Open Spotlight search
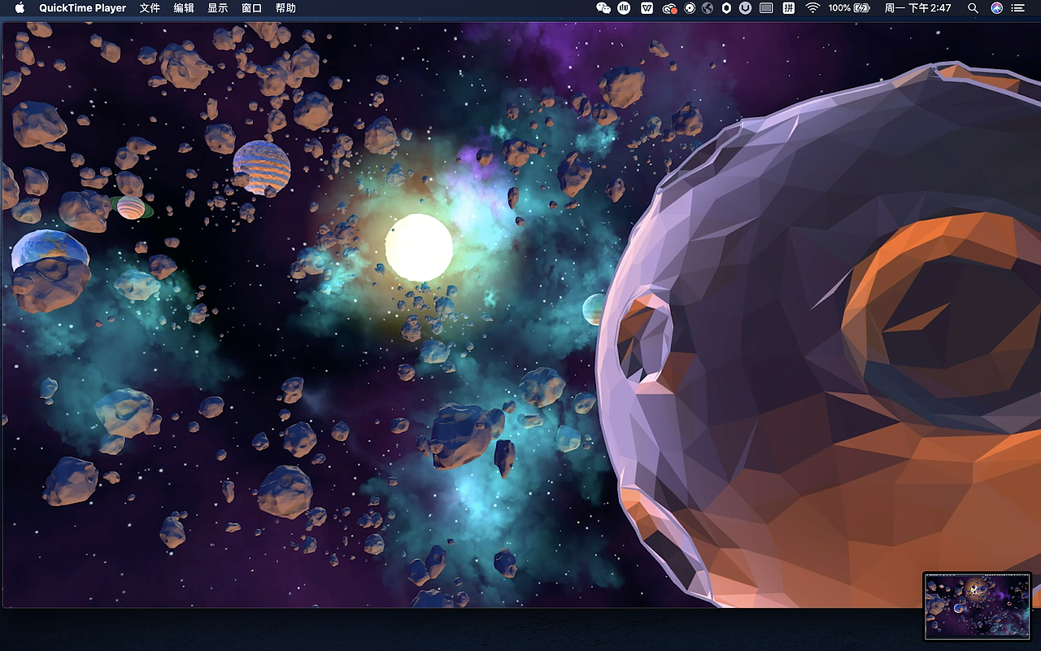 click(973, 8)
